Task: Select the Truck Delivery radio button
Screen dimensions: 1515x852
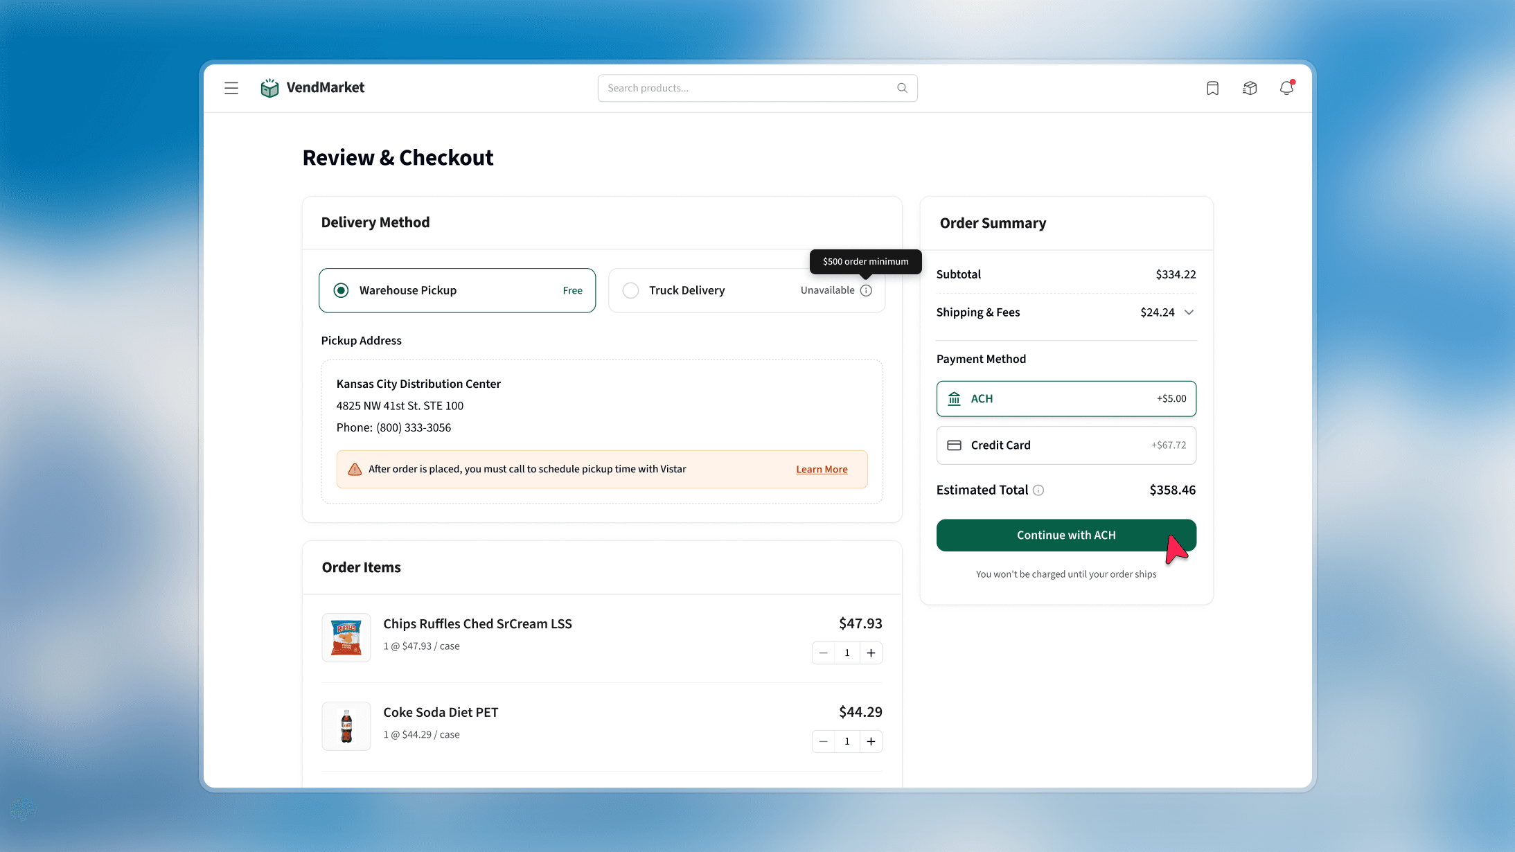Action: [630, 290]
